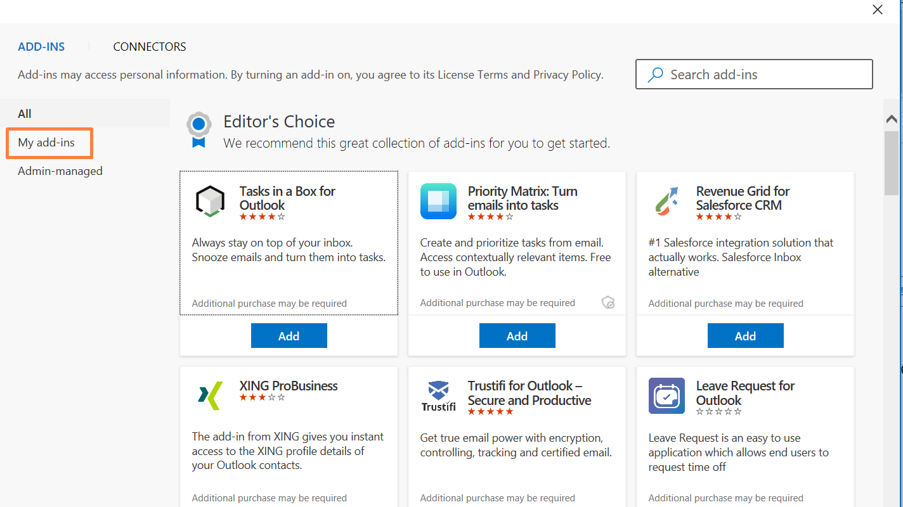Click the Tasks in a Box cube icon
Viewport: 903px width, 507px height.
(210, 202)
